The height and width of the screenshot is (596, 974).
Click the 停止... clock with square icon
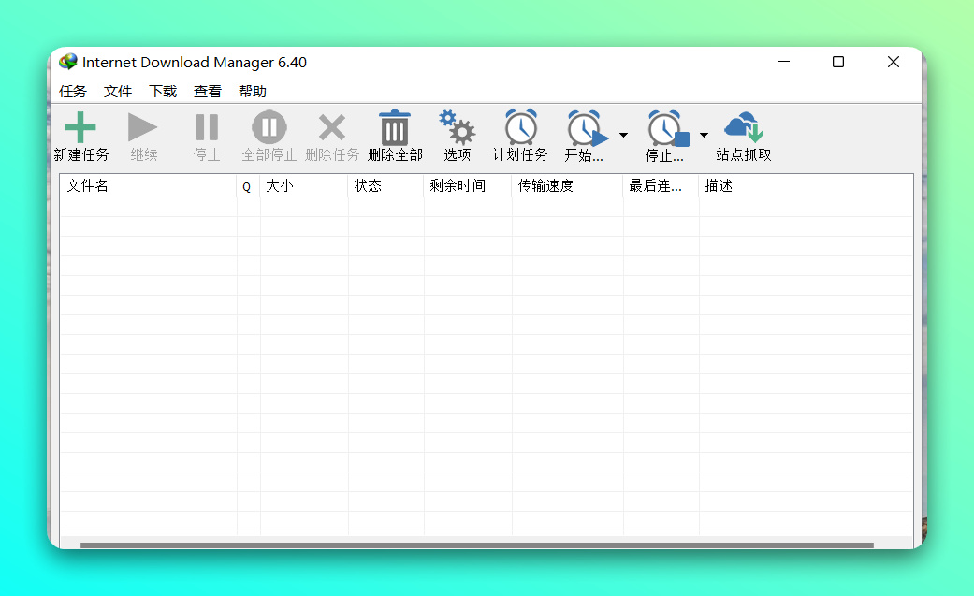point(668,128)
